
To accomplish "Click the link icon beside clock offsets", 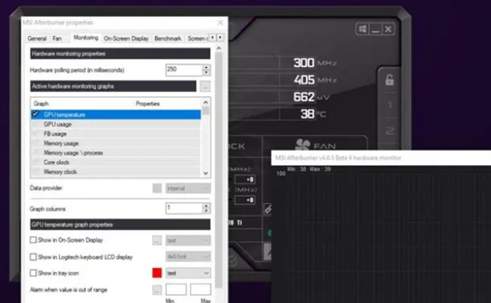I will [x=268, y=209].
